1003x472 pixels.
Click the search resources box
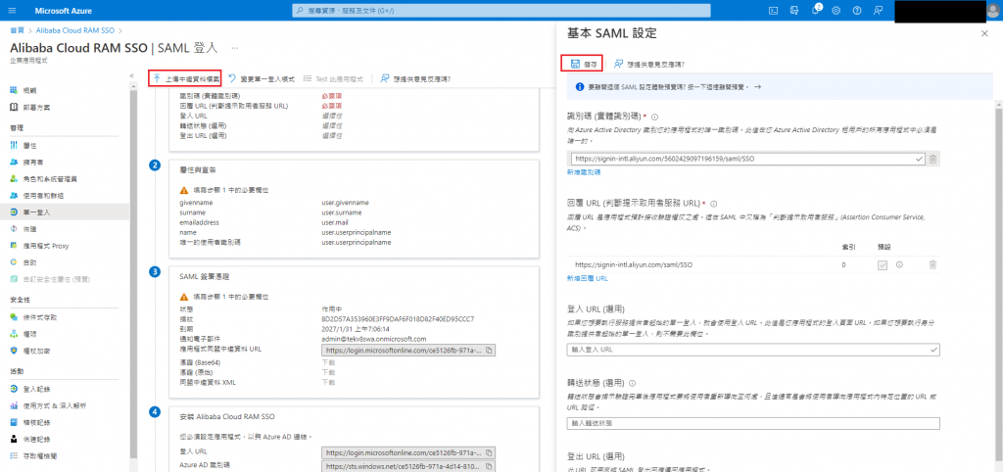[x=501, y=10]
